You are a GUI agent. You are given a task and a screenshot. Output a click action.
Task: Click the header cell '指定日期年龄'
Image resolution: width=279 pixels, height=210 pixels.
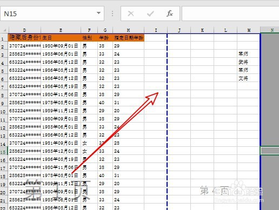[128, 38]
